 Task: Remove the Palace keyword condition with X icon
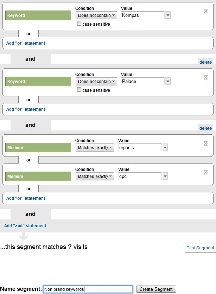click(206, 77)
